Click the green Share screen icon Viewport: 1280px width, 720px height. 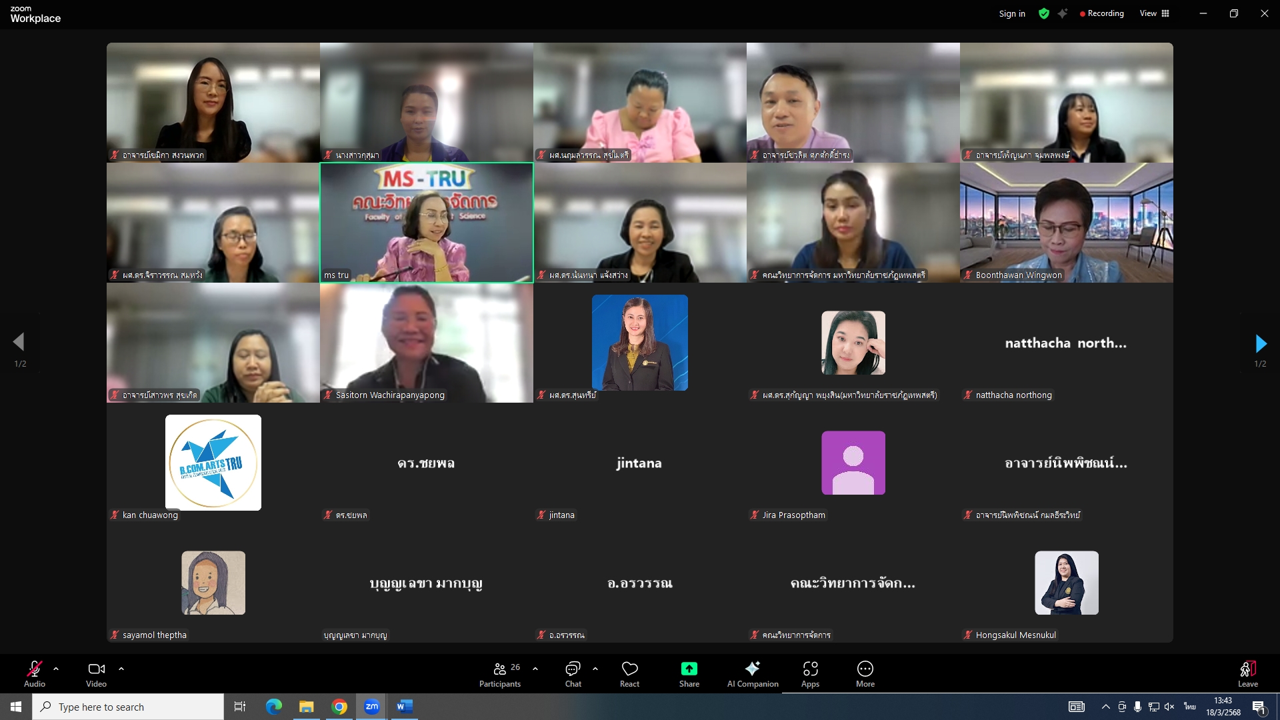click(x=689, y=669)
